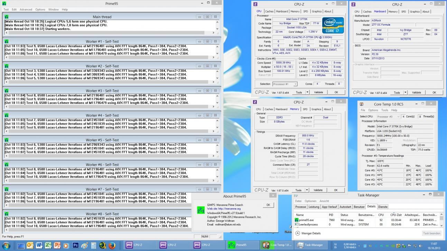Expand Tools dropdown arrow in CPU-Z Memory window
The image size is (447, 251).
(x=307, y=190)
